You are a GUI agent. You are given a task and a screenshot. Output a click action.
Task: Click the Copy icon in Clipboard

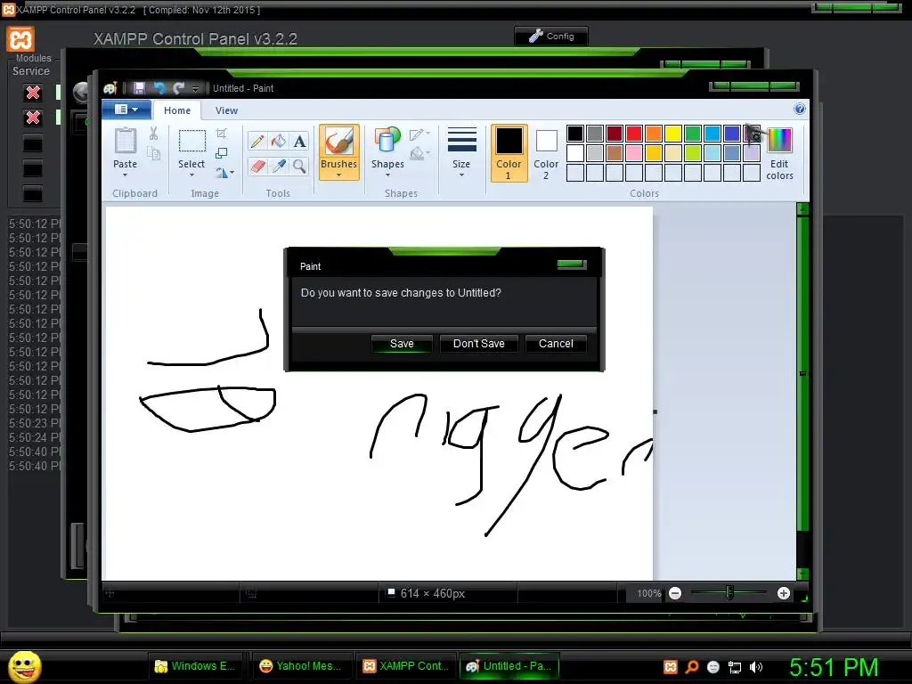[153, 153]
